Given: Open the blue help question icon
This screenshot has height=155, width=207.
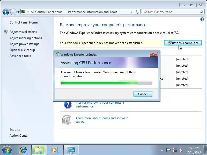Looking at the screenshot, I should (202, 20).
